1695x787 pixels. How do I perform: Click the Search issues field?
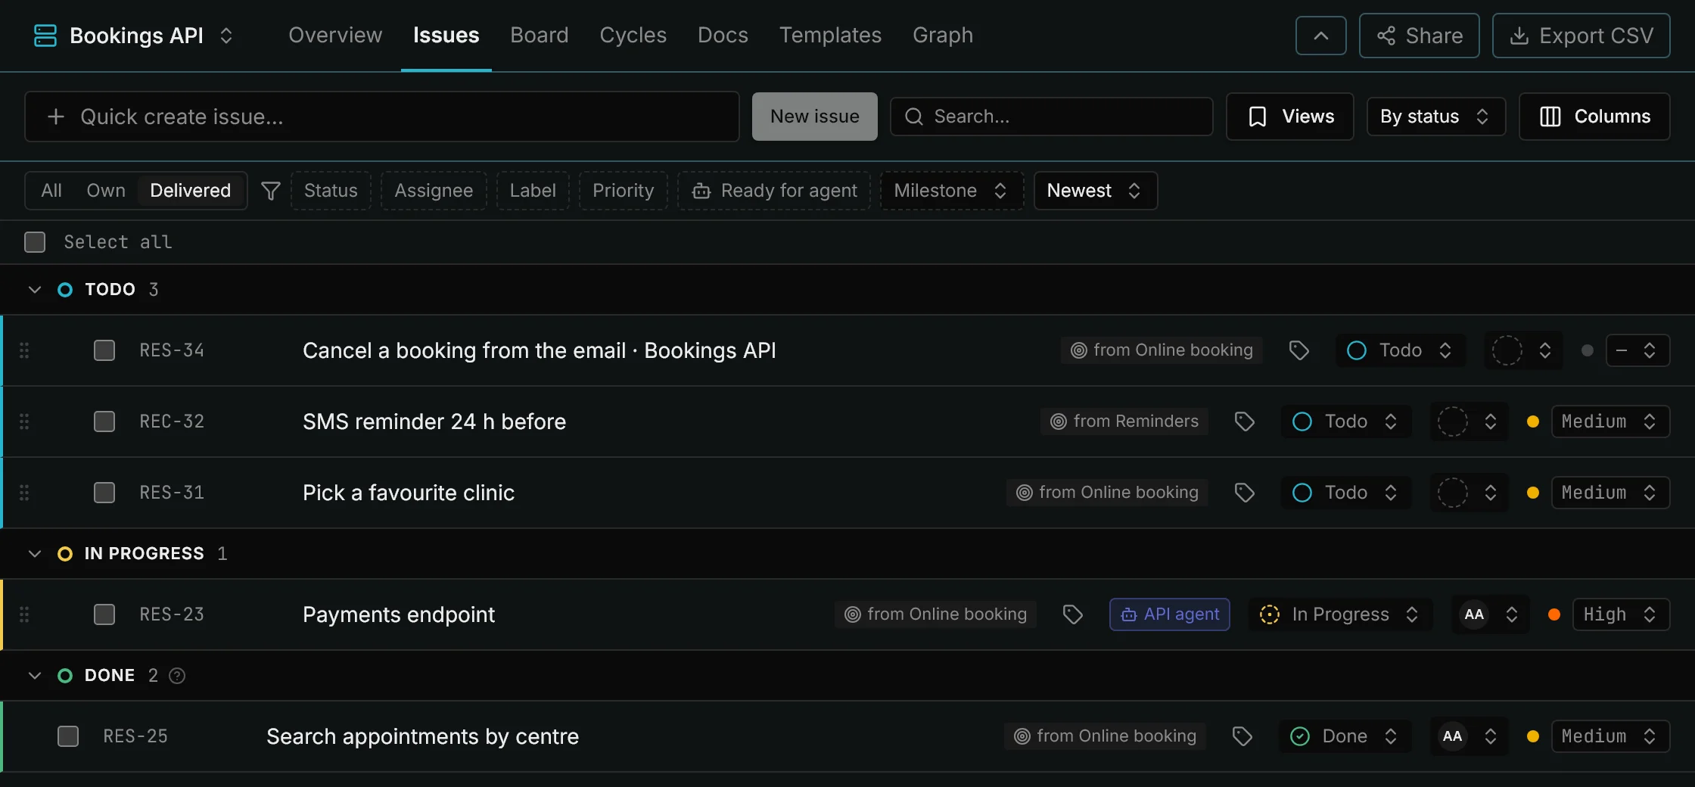click(1051, 117)
